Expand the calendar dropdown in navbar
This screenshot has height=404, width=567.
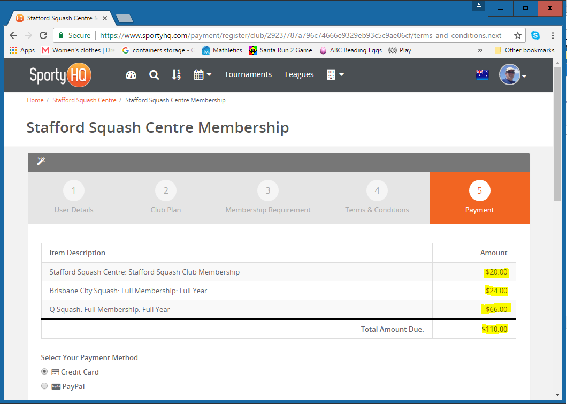202,75
